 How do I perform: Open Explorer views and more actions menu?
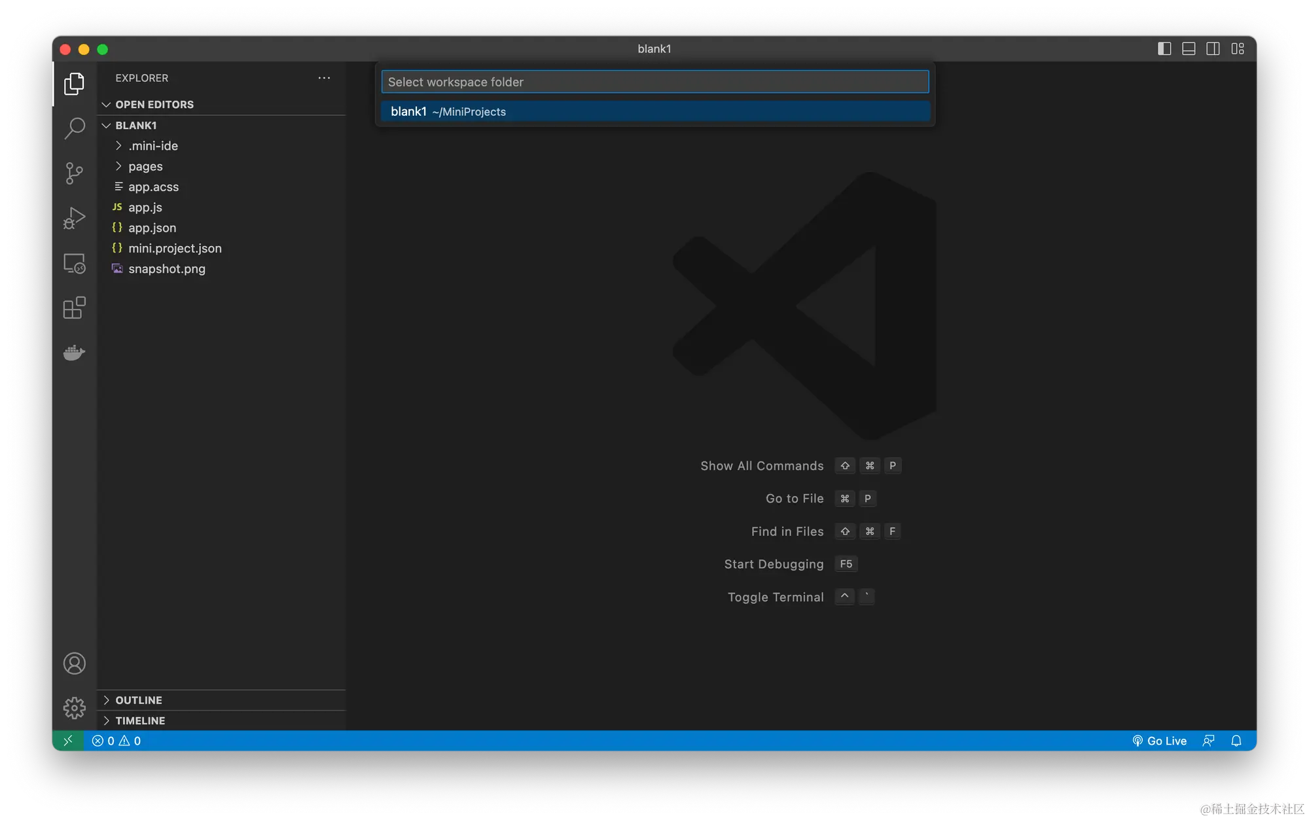point(324,78)
